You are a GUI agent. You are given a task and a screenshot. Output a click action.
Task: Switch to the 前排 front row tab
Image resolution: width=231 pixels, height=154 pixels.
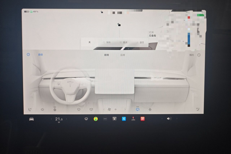[107, 55]
